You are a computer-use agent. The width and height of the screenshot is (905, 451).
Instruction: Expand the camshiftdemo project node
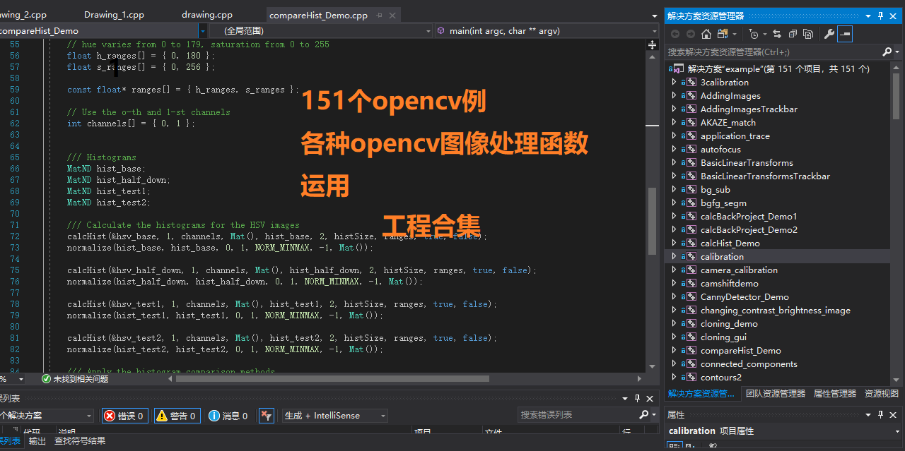(674, 284)
